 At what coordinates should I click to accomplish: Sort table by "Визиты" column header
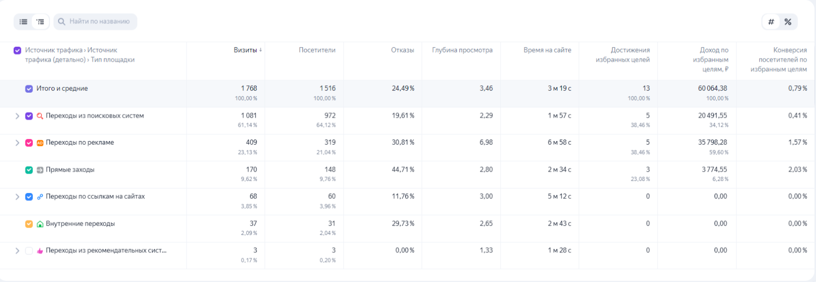coord(245,50)
